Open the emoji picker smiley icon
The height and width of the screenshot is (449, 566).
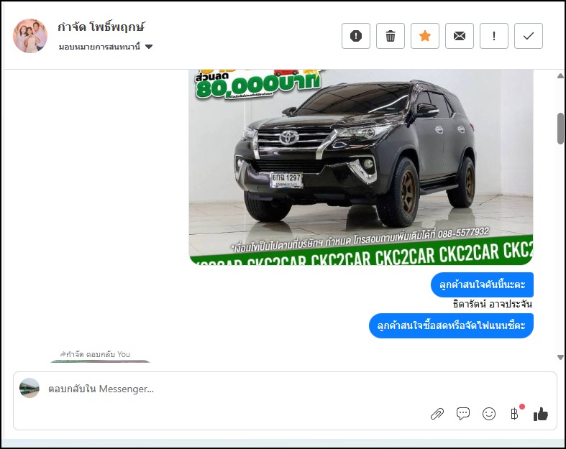(x=489, y=414)
